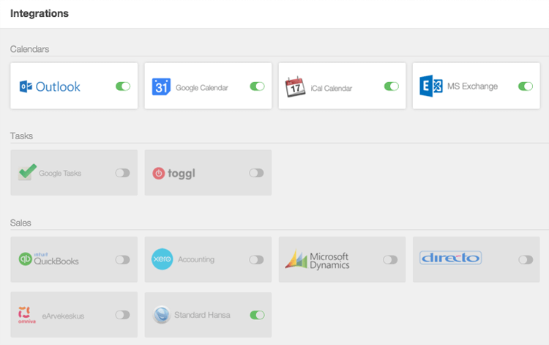
Task: Click the Microsoft Dynamics label text
Action: (x=329, y=261)
